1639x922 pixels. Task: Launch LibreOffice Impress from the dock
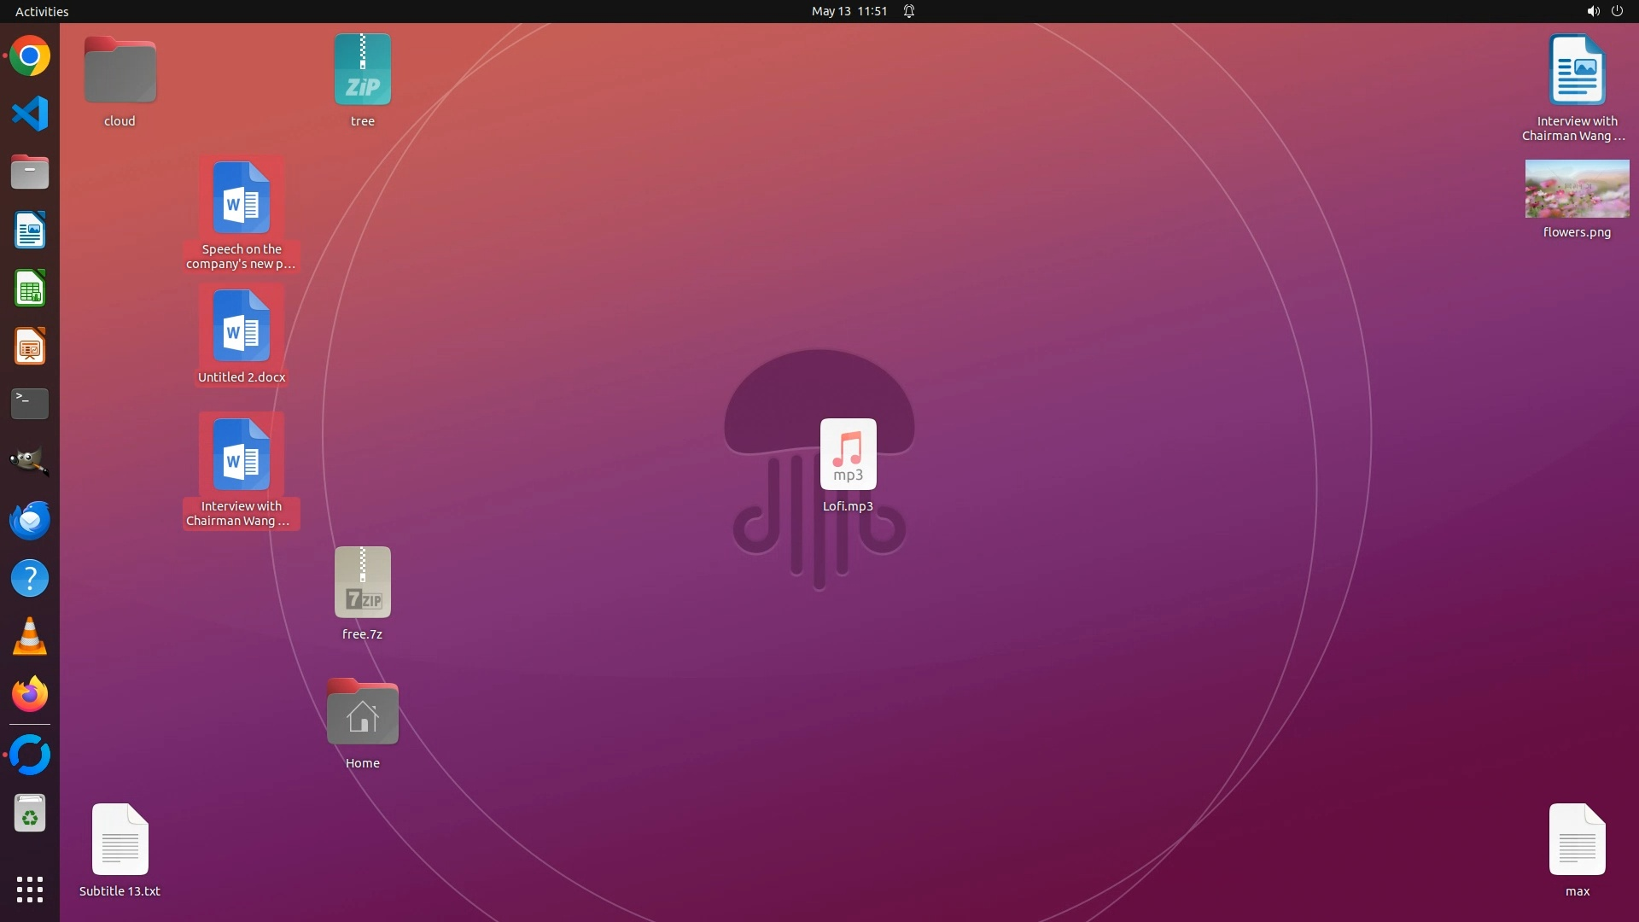tap(30, 347)
